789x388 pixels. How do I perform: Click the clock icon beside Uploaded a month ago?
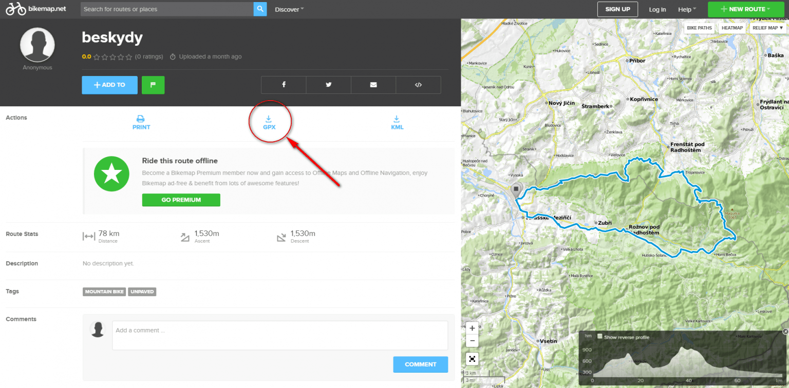[x=173, y=57]
